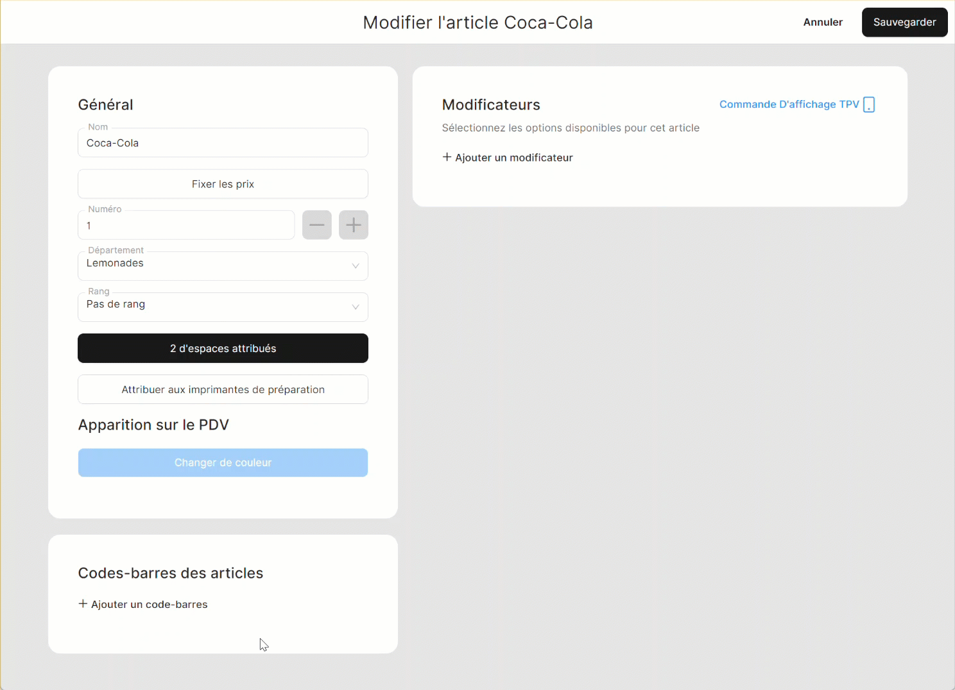Click the plus icon before Ajouter un code-barres

click(x=83, y=604)
